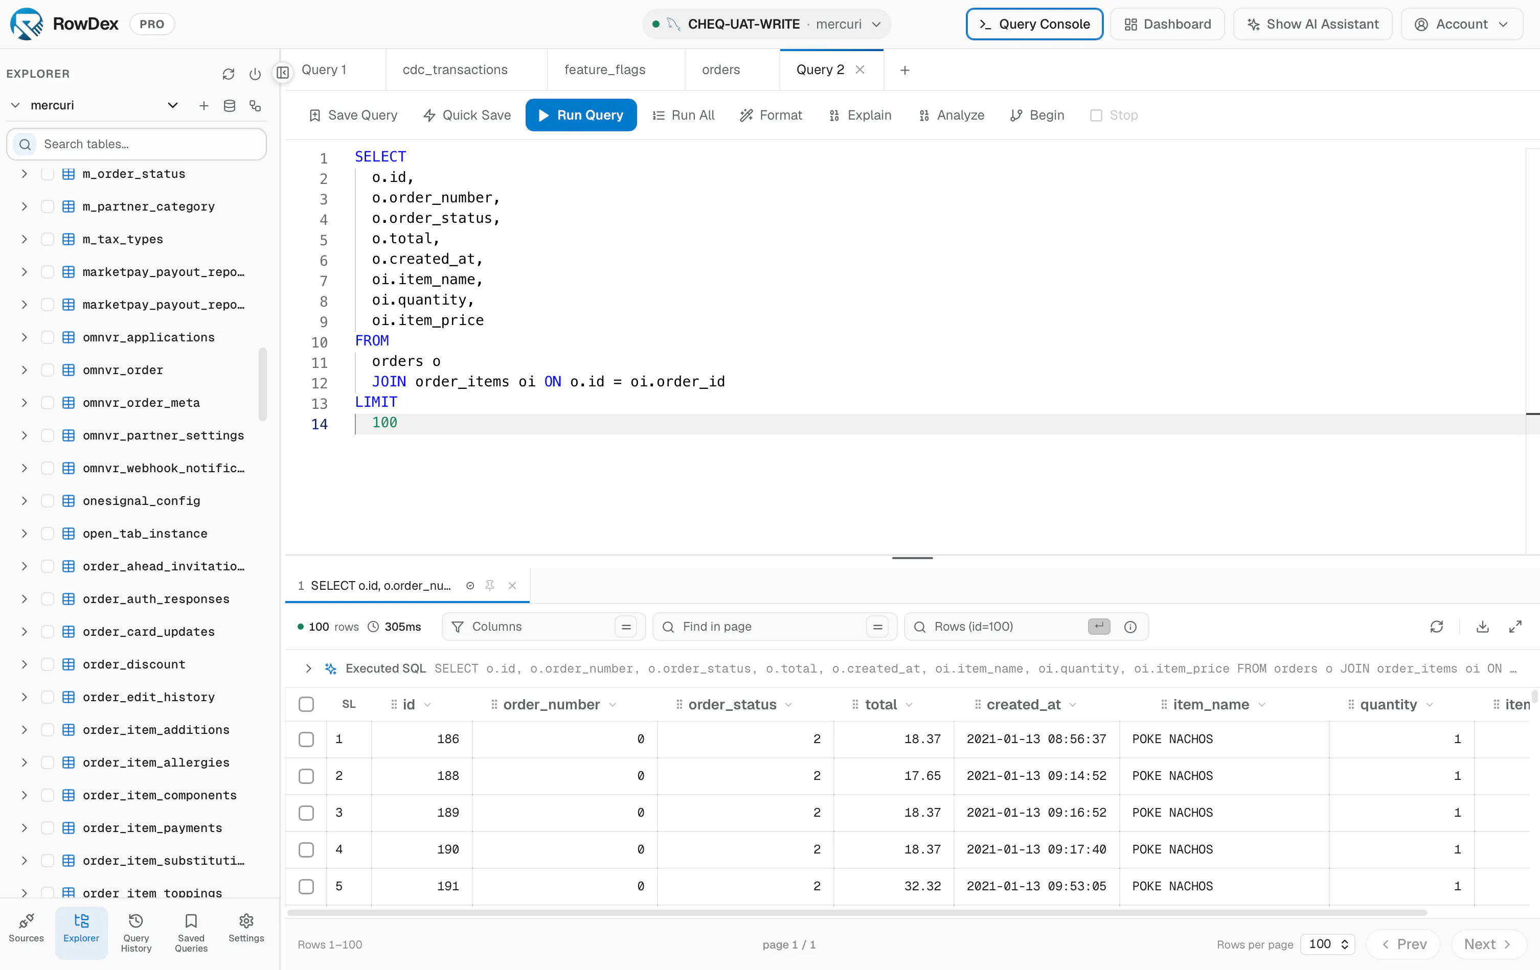Pin the SELECT result tab

490,585
